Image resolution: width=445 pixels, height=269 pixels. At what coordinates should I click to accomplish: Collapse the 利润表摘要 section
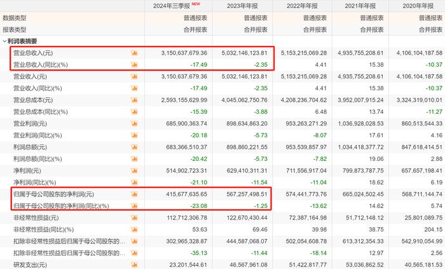point(4,41)
